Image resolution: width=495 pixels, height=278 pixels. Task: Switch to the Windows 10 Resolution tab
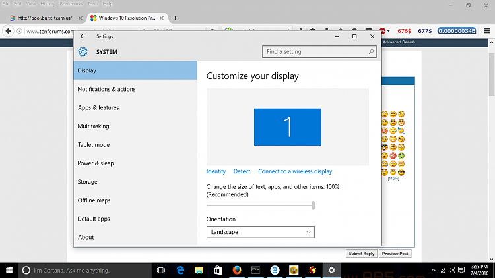click(127, 18)
